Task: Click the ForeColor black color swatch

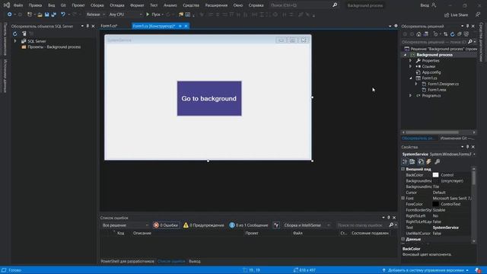Action: click(x=435, y=204)
